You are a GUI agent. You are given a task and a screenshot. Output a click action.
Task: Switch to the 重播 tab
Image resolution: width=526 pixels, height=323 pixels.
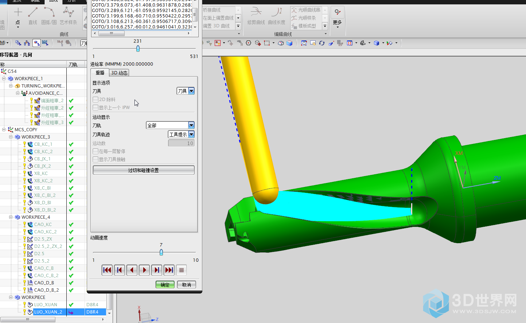click(100, 73)
